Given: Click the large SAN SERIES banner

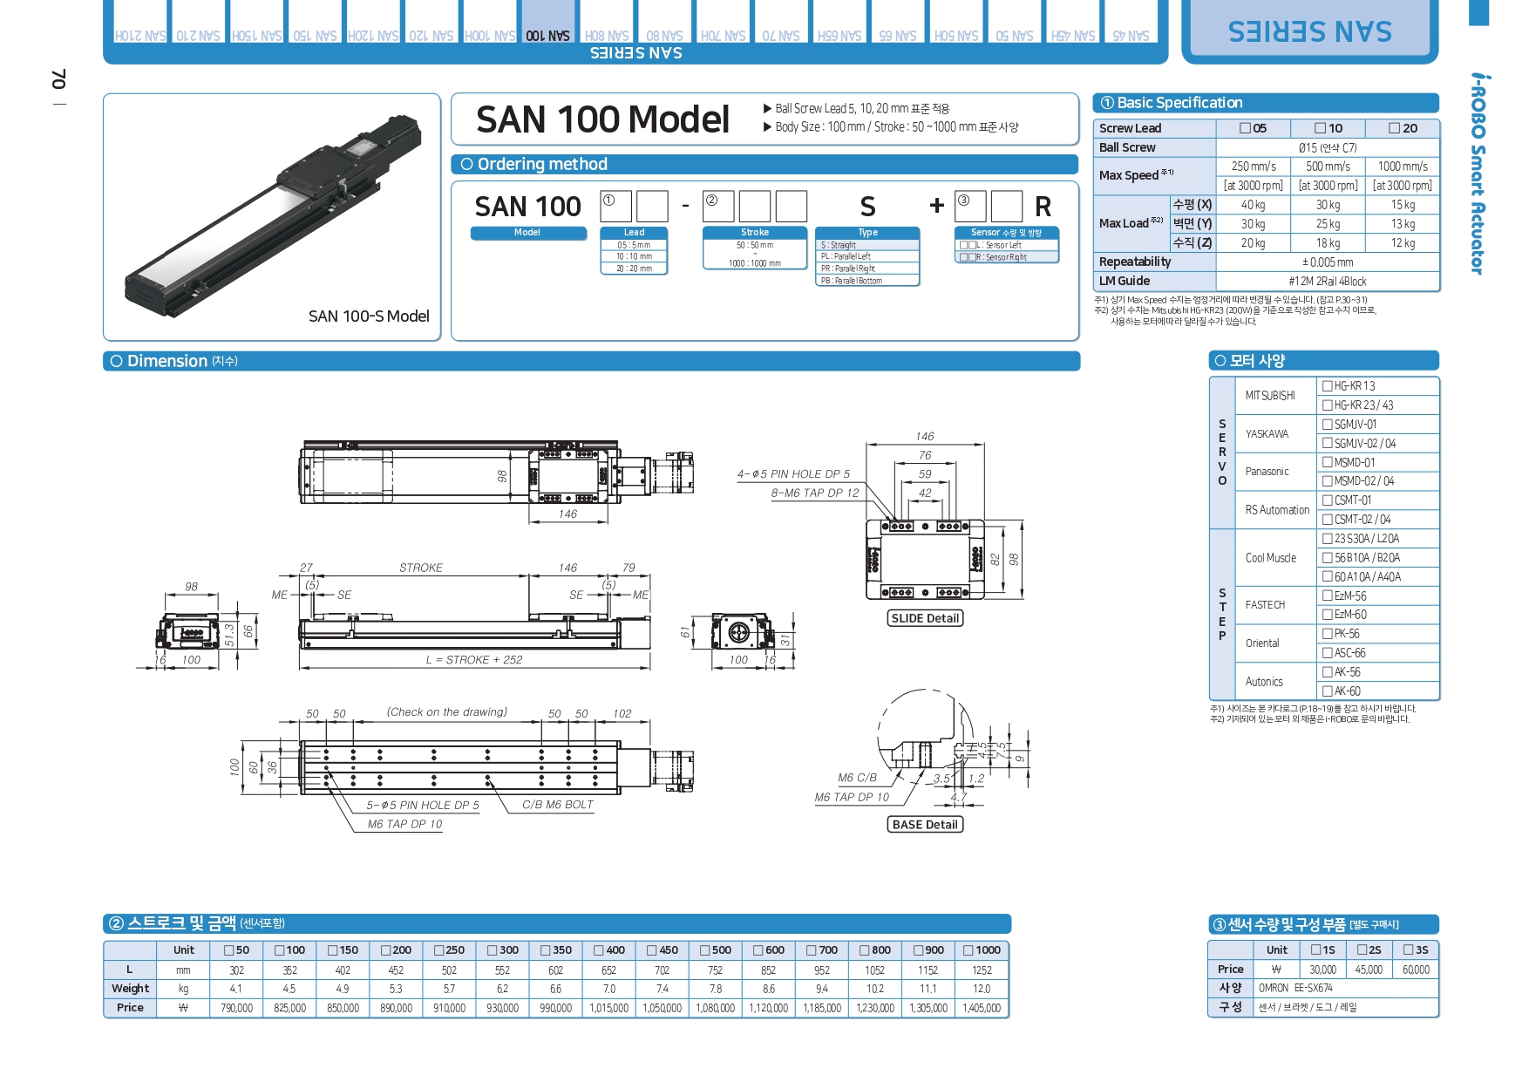Looking at the screenshot, I should pos(1309,31).
